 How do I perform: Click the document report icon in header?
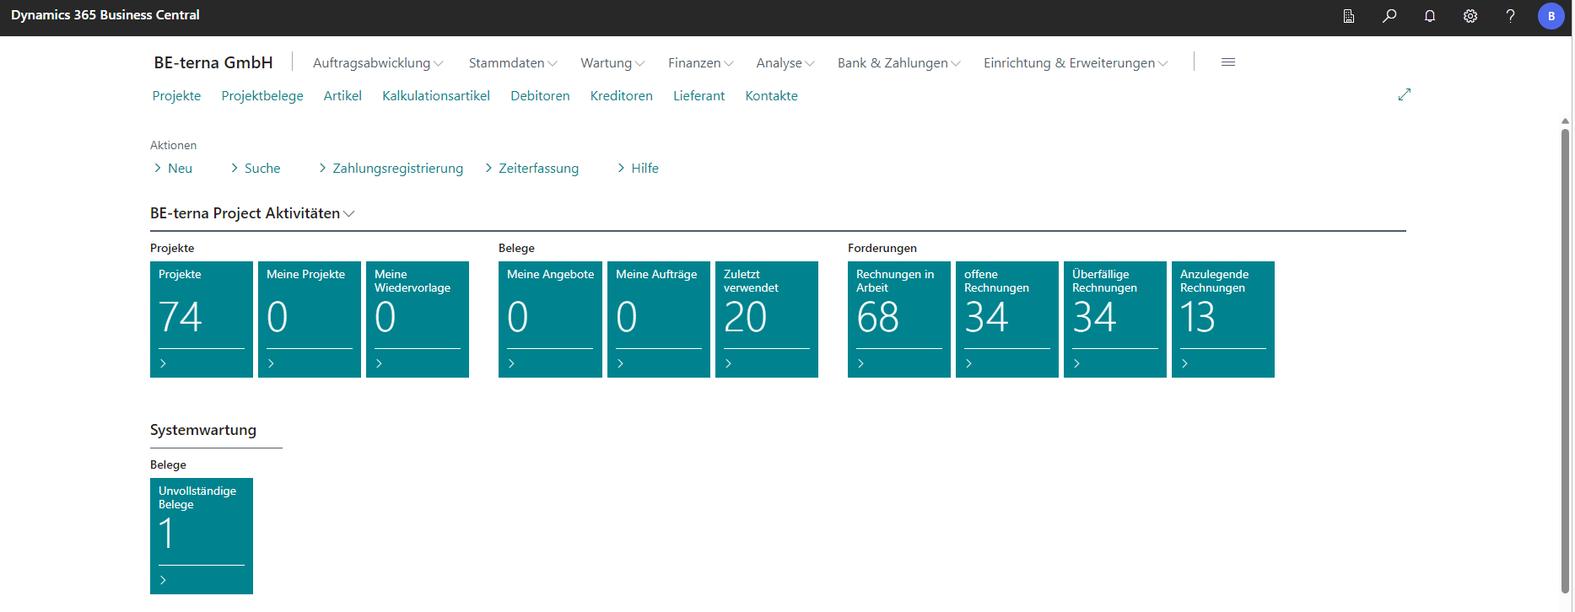pos(1349,16)
